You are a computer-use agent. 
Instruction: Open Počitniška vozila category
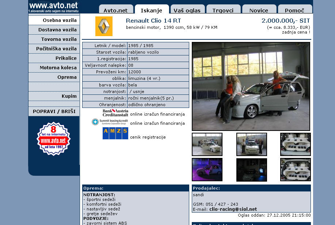tap(54, 49)
